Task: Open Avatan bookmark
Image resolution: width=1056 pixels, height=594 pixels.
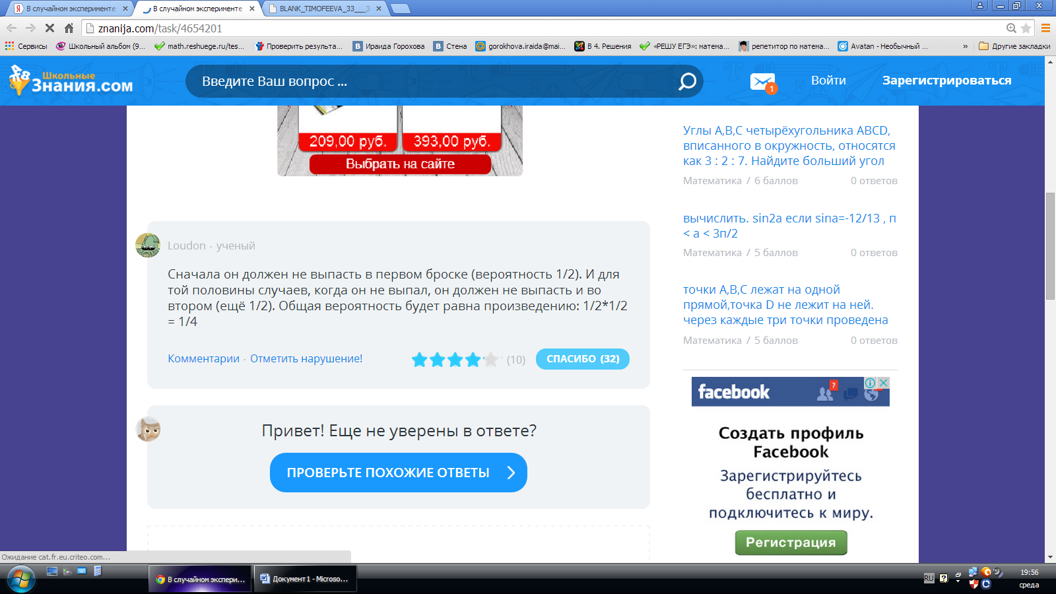Action: pyautogui.click(x=883, y=46)
